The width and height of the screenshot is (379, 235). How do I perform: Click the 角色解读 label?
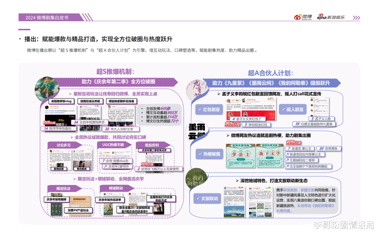pyautogui.click(x=81, y=169)
